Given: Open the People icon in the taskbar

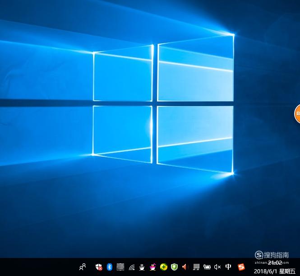Looking at the screenshot, I should click(x=83, y=267).
